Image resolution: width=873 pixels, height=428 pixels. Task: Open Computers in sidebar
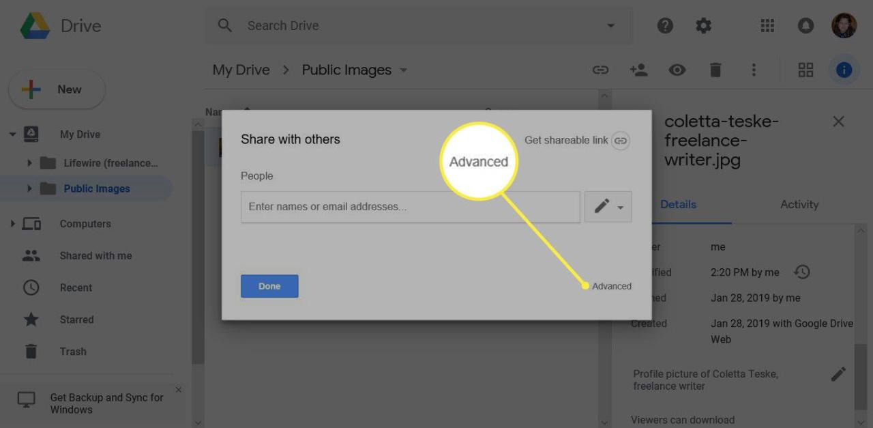[85, 223]
